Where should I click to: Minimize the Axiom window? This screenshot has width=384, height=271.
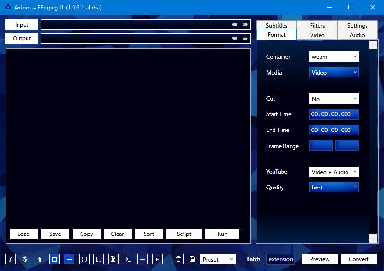click(x=329, y=7)
